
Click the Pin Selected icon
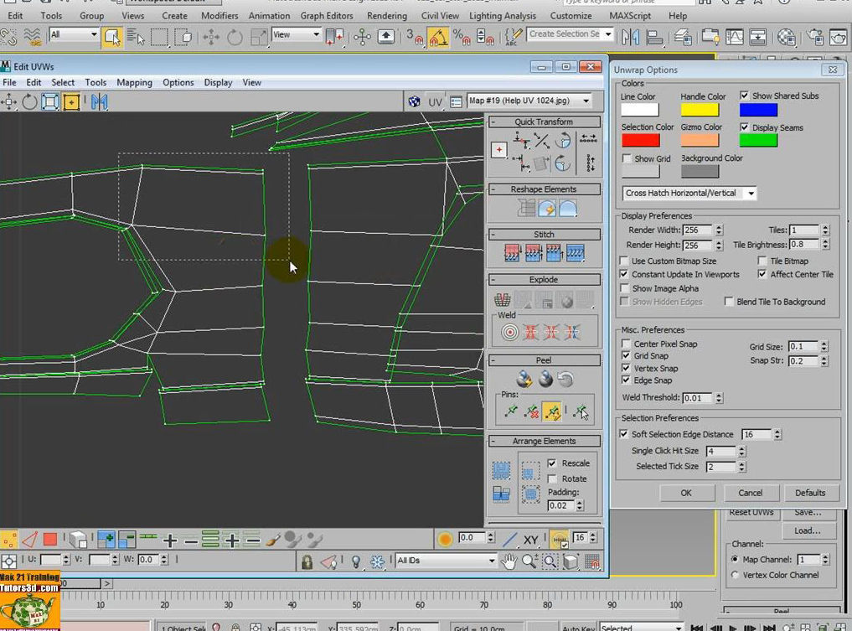click(511, 411)
